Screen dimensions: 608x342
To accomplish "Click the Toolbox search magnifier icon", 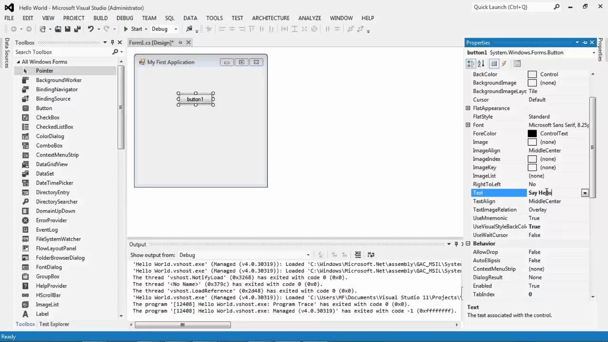I will point(115,52).
